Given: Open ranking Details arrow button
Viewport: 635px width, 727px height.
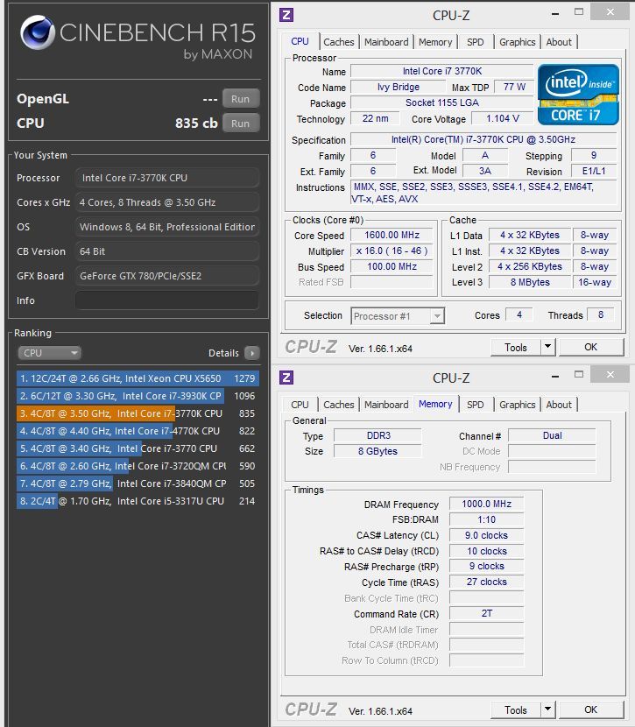Looking at the screenshot, I should [252, 353].
